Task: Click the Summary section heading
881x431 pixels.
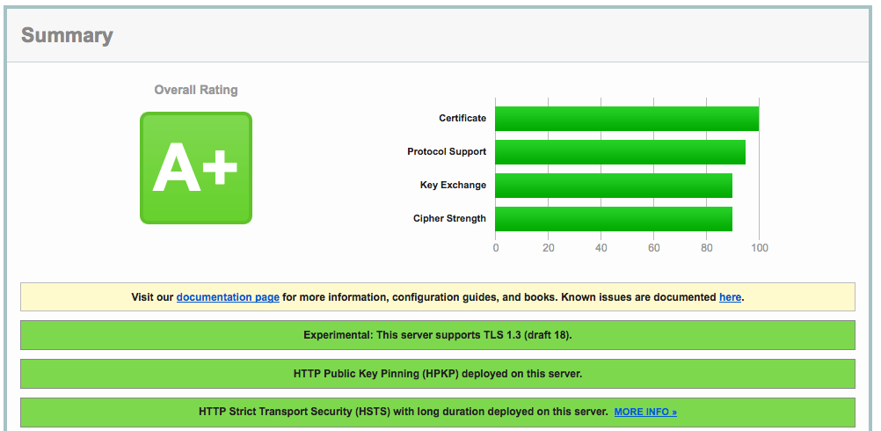Action: coord(67,35)
